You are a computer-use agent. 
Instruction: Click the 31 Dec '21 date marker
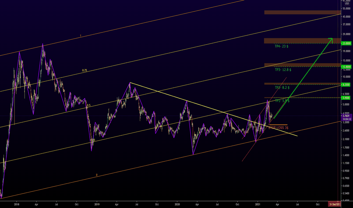[334, 204]
